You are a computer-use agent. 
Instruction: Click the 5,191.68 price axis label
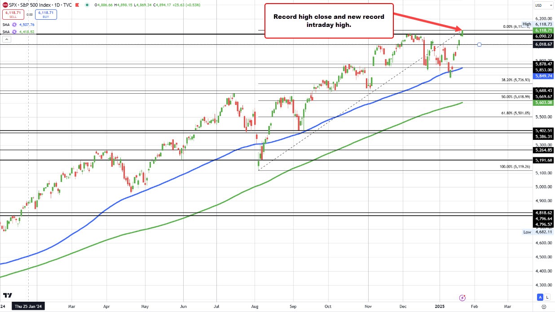(543, 160)
